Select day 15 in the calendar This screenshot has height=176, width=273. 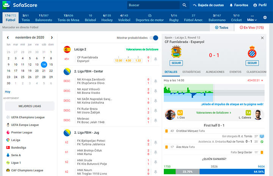click(51, 65)
